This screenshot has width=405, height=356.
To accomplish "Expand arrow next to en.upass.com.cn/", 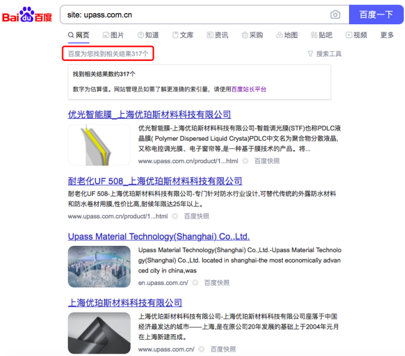I will click(x=195, y=283).
